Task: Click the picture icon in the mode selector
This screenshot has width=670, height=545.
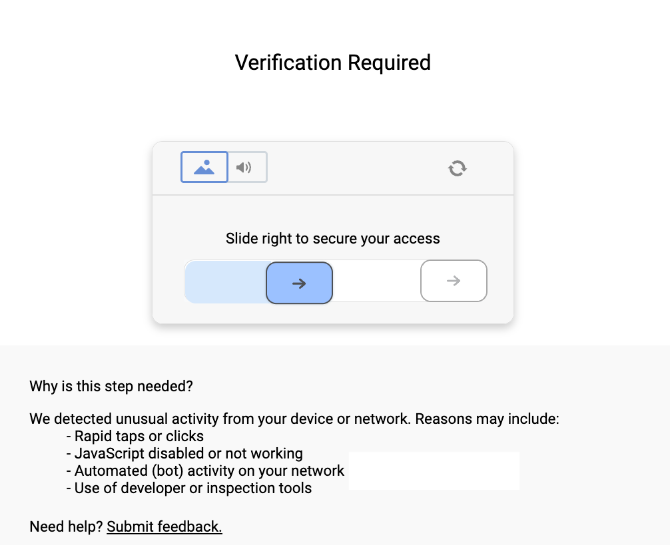Action: tap(204, 166)
